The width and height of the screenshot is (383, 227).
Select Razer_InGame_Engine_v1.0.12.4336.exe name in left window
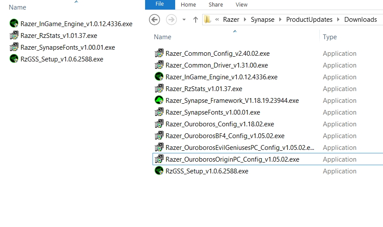pyautogui.click(x=76, y=24)
